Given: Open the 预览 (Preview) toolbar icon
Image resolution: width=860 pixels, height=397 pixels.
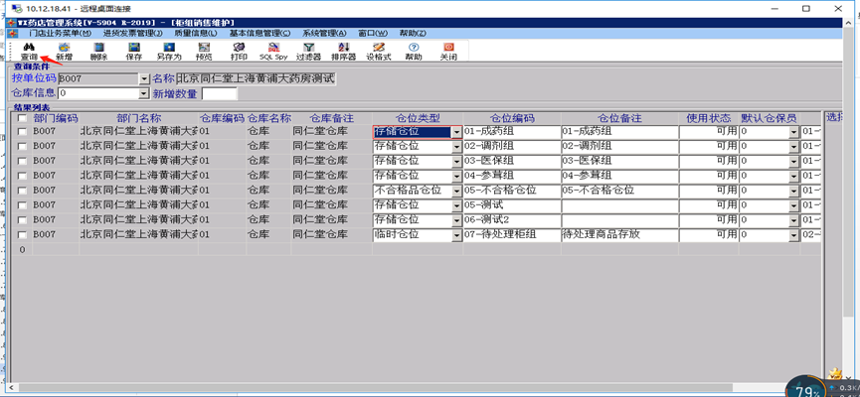Looking at the screenshot, I should coord(204,48).
